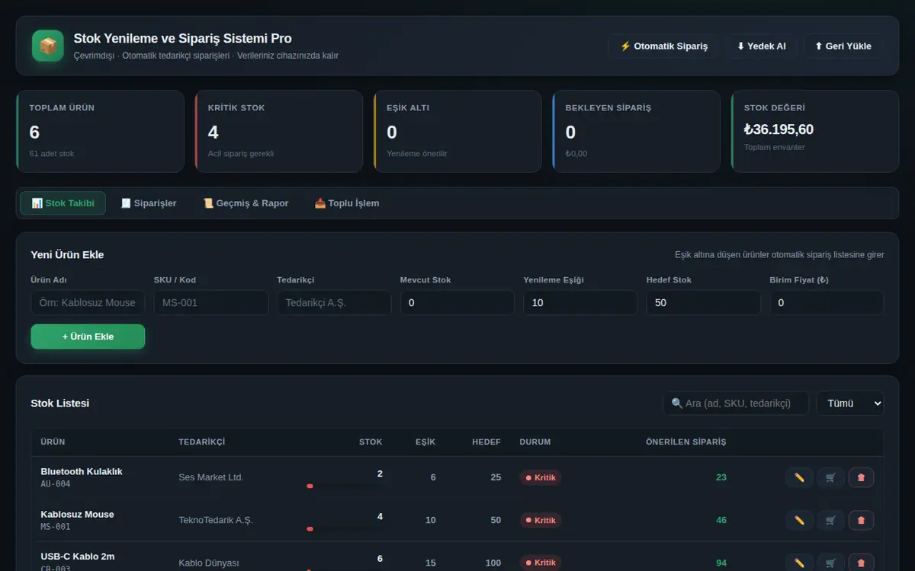
Task: Remove Kablosuz Mouse with the trash icon
Action: click(x=861, y=520)
